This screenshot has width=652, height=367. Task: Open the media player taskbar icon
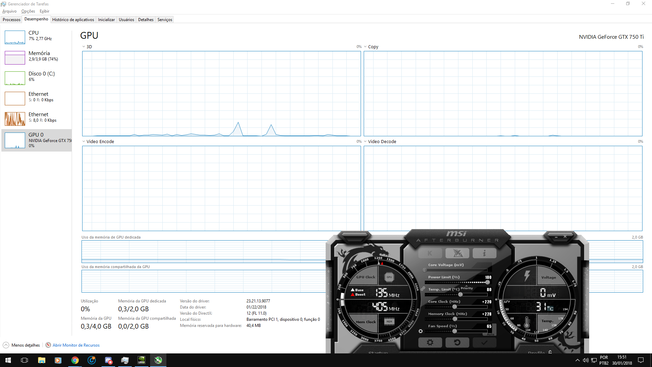[58, 360]
